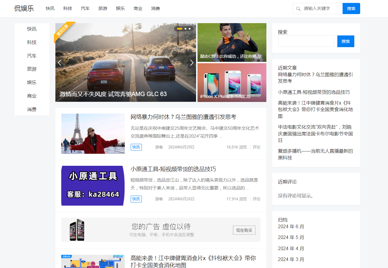Open recent post 高能来袭！江中牌 in sidebar
388x268 pixels.
315,110
